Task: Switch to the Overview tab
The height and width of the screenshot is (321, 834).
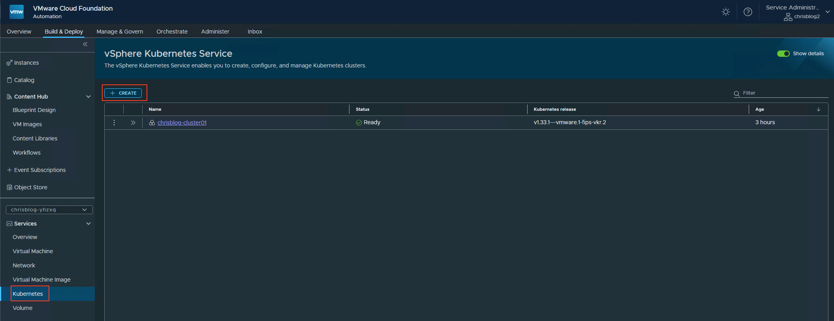Action: (x=19, y=32)
